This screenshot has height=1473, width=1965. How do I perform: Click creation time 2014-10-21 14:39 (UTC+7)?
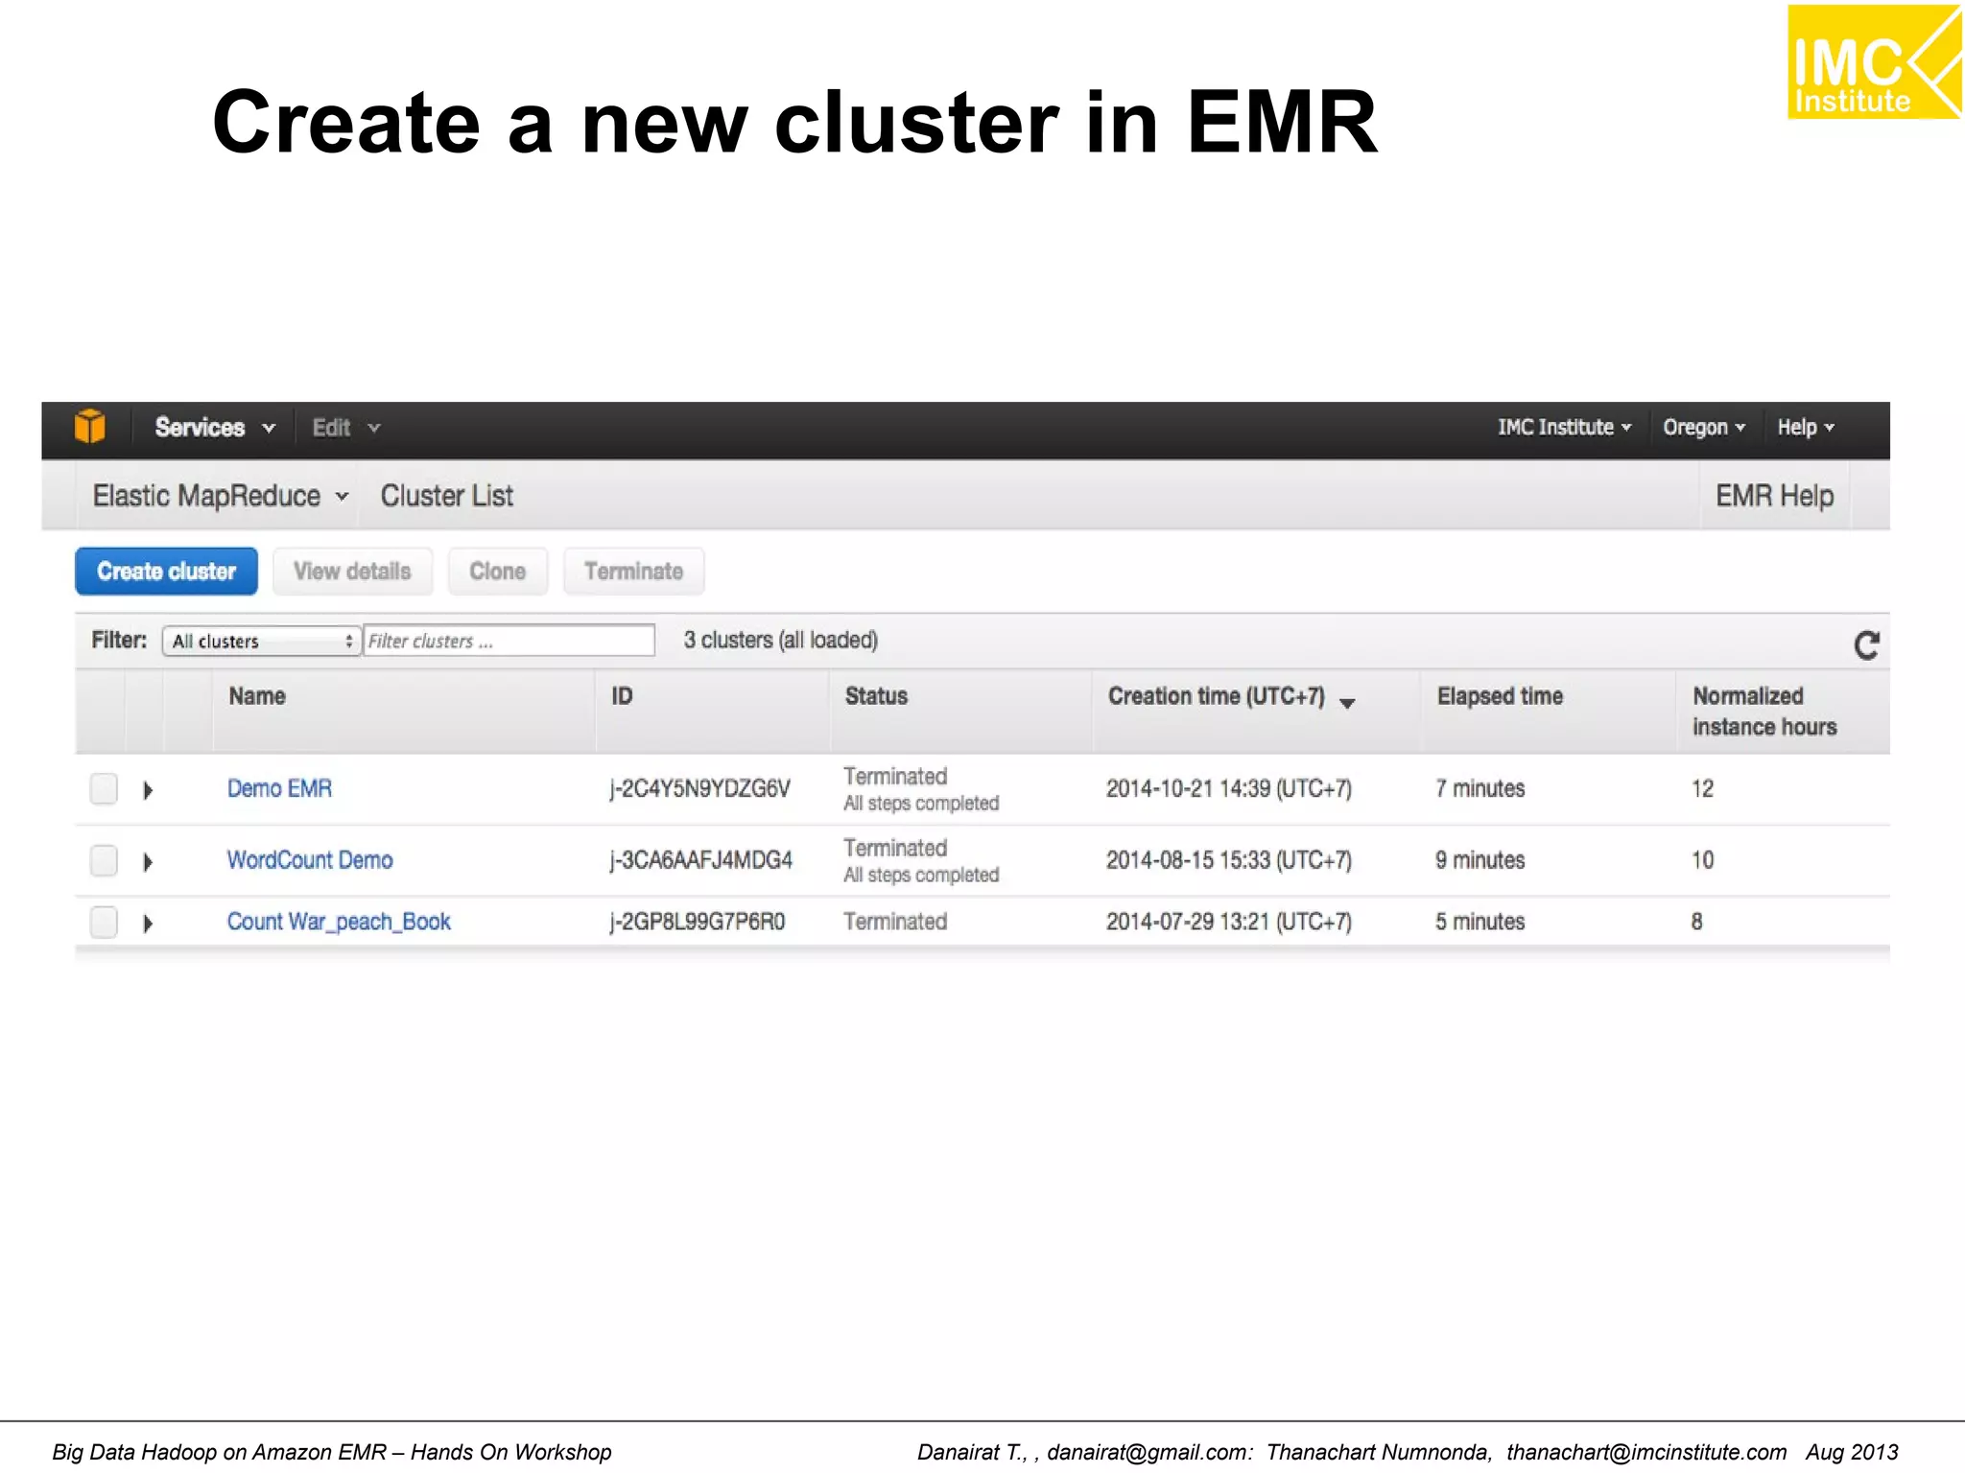tap(1229, 788)
